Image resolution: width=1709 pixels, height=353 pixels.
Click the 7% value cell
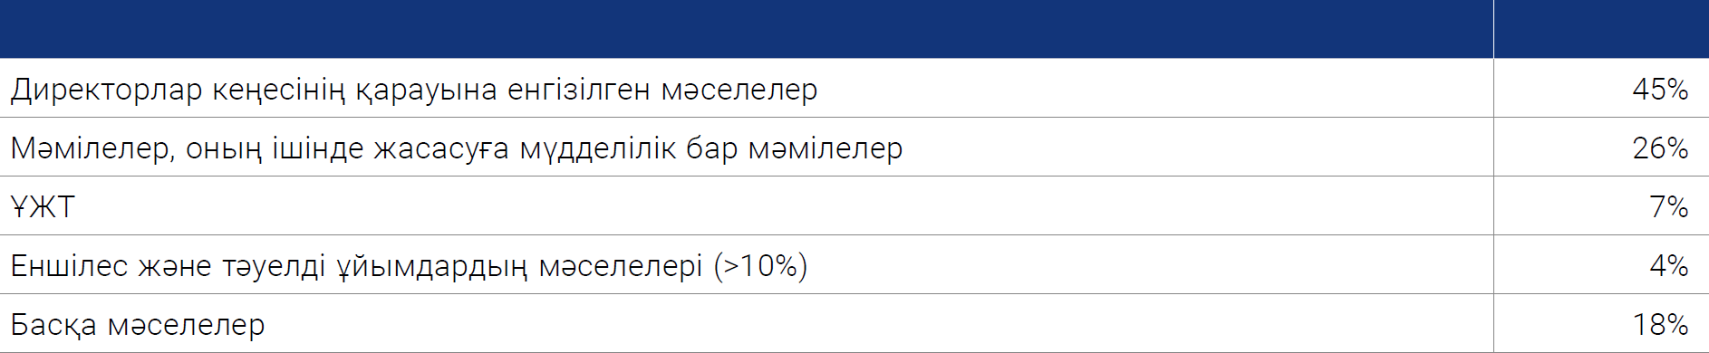pos(1600,206)
